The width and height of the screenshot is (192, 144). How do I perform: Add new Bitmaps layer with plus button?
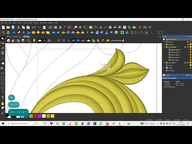188,44
